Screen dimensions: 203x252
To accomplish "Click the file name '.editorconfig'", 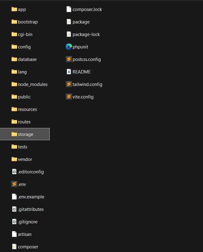I will [x=31, y=172].
